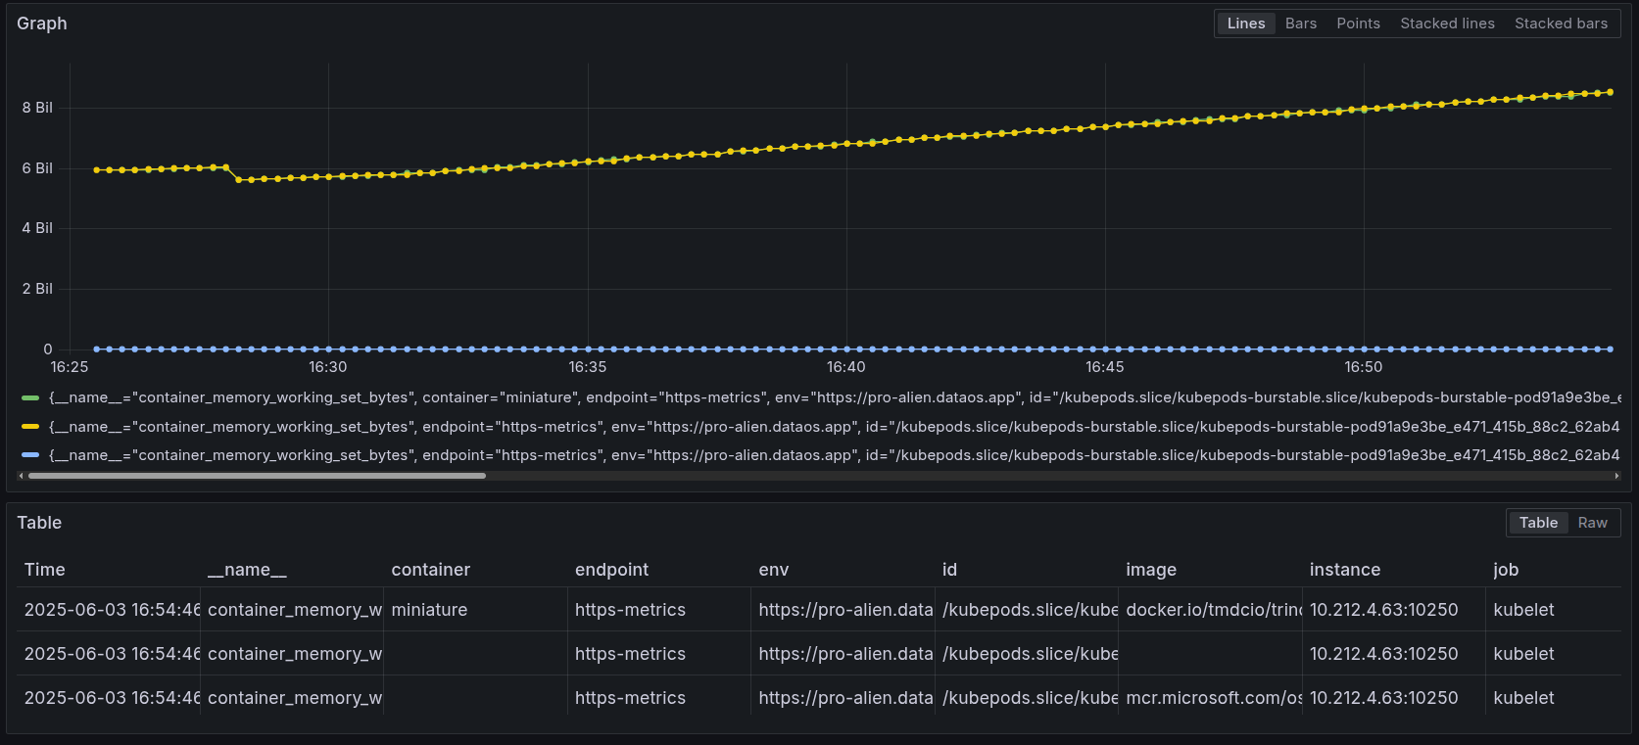Switch graph style to Bars

[1300, 23]
